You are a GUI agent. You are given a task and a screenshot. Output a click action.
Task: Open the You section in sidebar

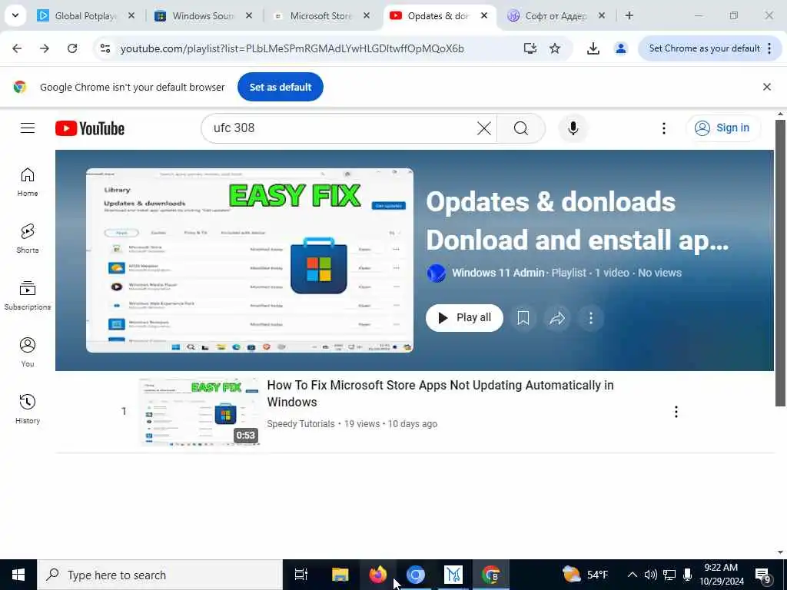click(x=28, y=352)
